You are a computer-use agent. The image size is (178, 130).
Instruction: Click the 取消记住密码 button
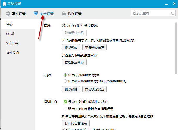(x=74, y=33)
